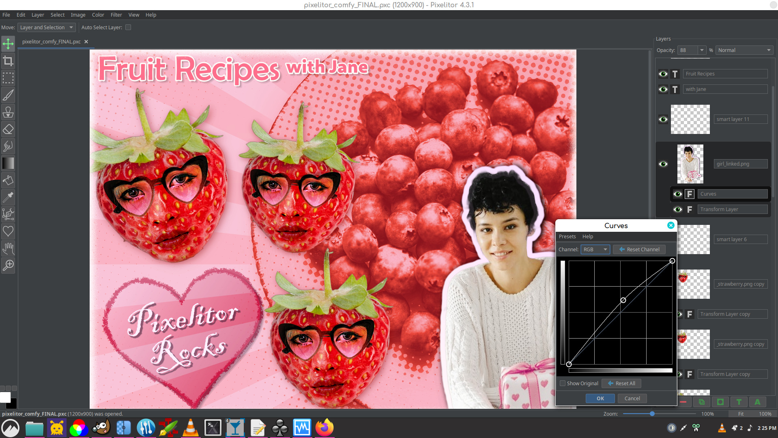This screenshot has height=438, width=778.
Task: Click the girl_linked.png layer thumbnail
Action: (x=690, y=164)
